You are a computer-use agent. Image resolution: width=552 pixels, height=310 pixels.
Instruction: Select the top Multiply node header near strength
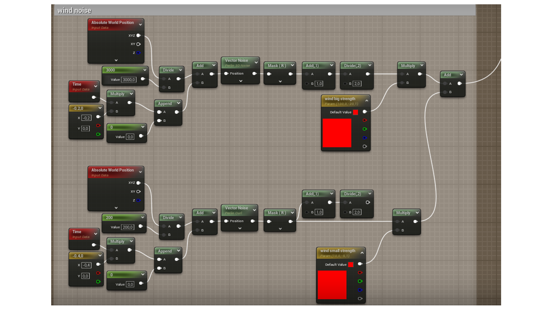pyautogui.click(x=408, y=66)
